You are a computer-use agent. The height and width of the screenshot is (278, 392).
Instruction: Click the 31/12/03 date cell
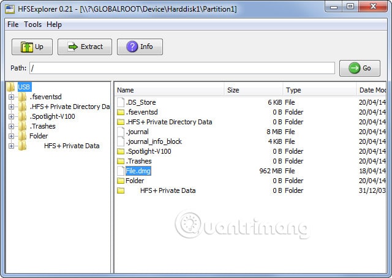[x=372, y=190]
